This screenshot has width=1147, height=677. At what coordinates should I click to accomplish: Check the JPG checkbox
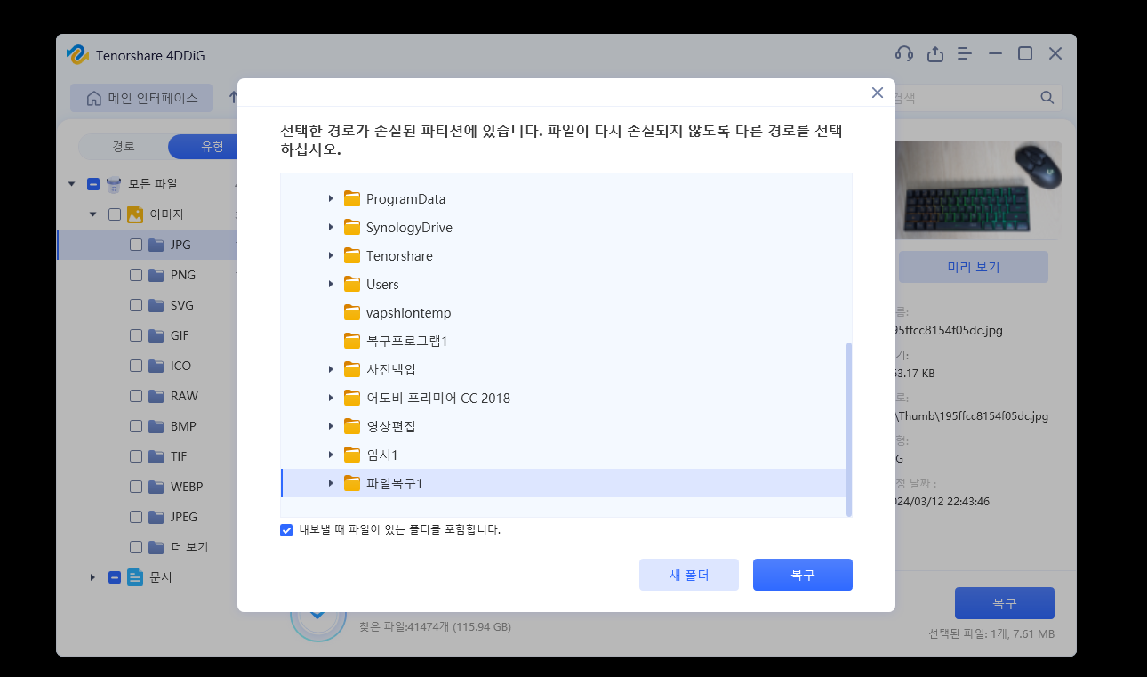pyautogui.click(x=136, y=245)
